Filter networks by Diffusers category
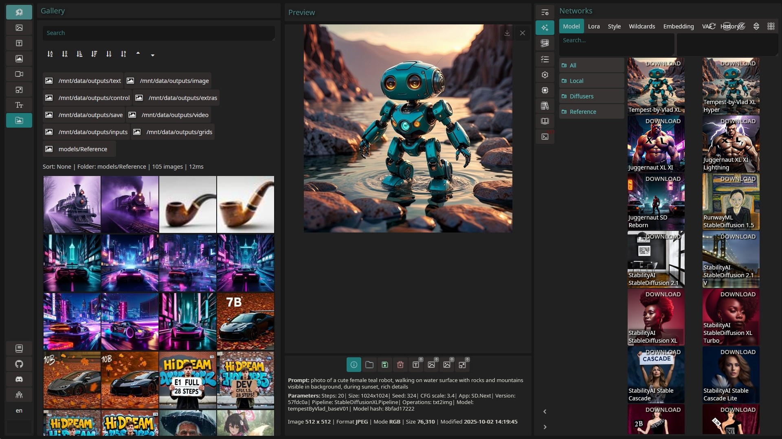The width and height of the screenshot is (782, 439). [581, 96]
